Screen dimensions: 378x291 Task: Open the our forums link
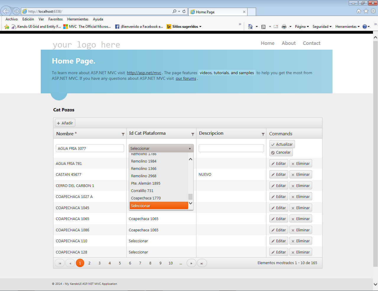pyautogui.click(x=186, y=78)
